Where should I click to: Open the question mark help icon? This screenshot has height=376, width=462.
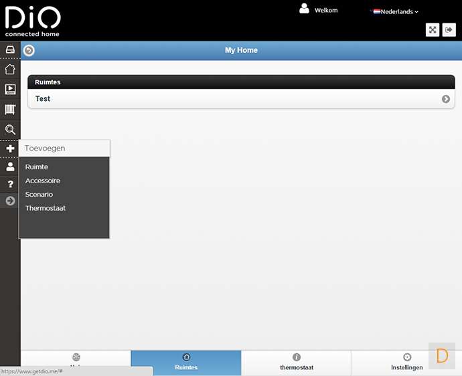point(10,184)
